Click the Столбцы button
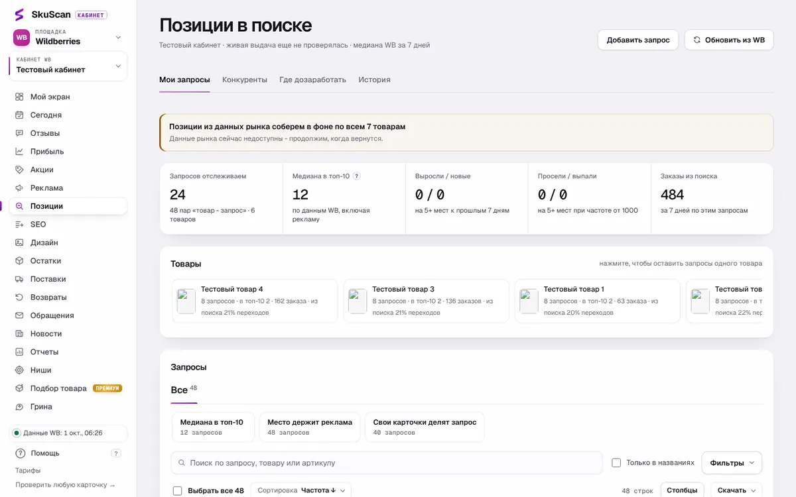796x497 pixels. (x=682, y=490)
